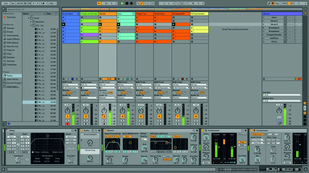Screen dimensions: 309x173
Task: Select User Library in Places
Action: coord(12,79)
